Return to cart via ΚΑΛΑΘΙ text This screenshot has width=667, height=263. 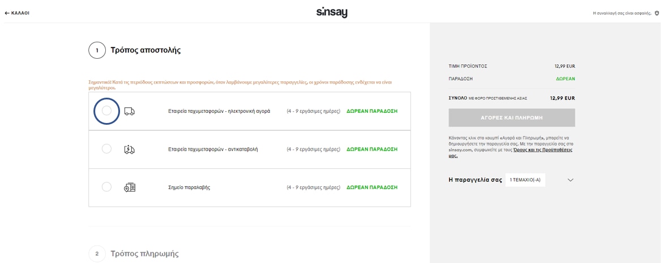[20, 13]
